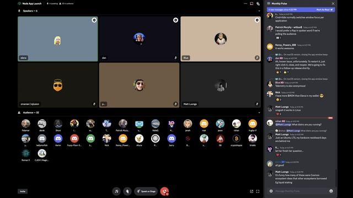353x198 pixels.
Task: Close the Monthly Pulse chat panel
Action: [333, 4]
